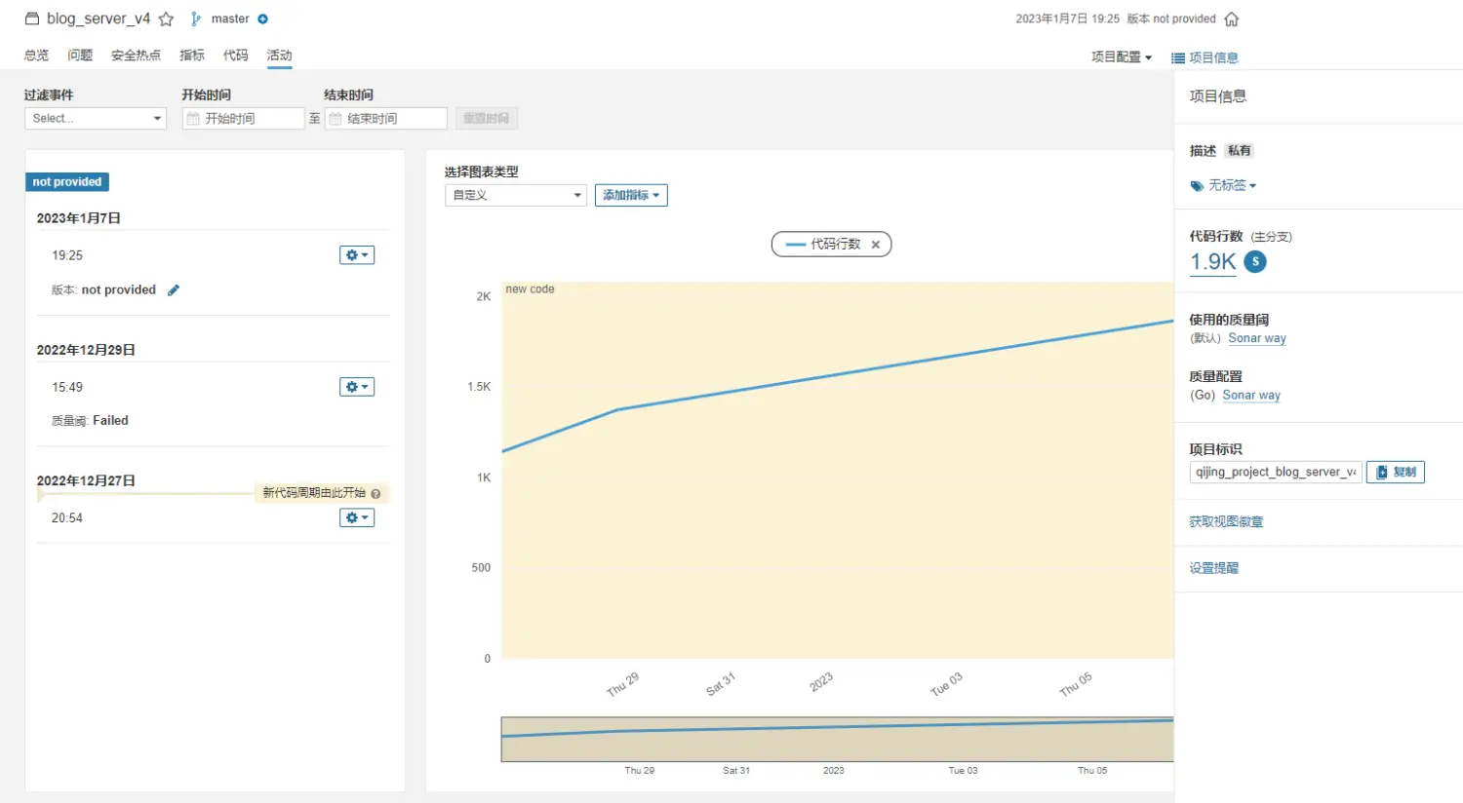Open the gear menu for 19:25 analysis
The image size is (1463, 803).
(357, 255)
